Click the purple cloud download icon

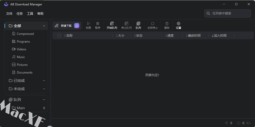point(77,26)
